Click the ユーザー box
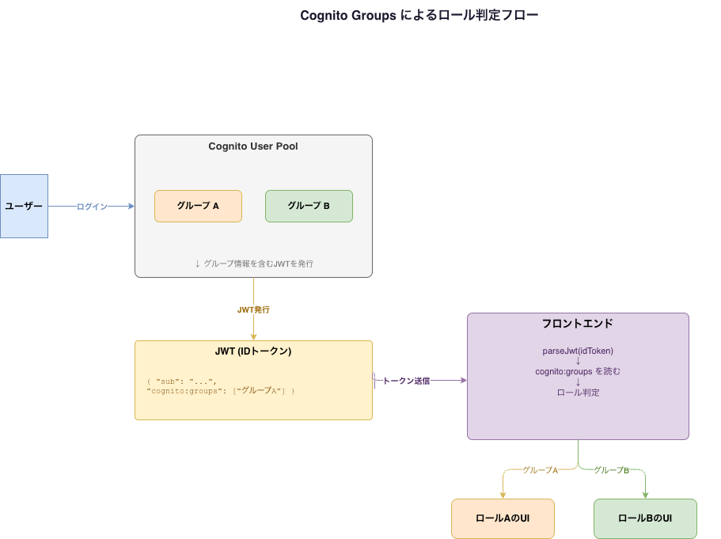 point(24,206)
